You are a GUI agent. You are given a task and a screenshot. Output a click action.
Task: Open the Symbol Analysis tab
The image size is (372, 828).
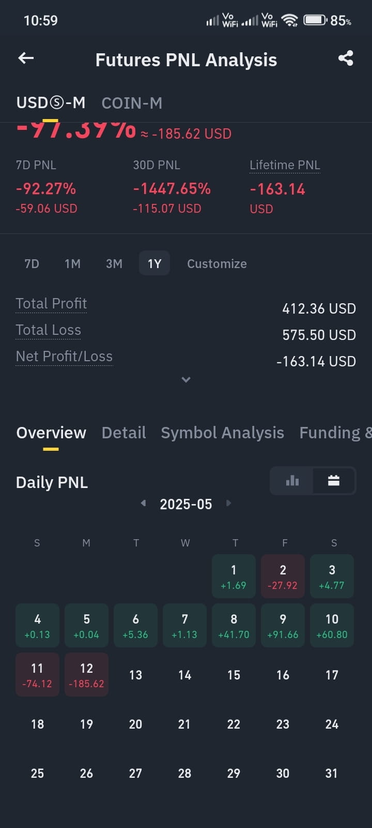222,433
